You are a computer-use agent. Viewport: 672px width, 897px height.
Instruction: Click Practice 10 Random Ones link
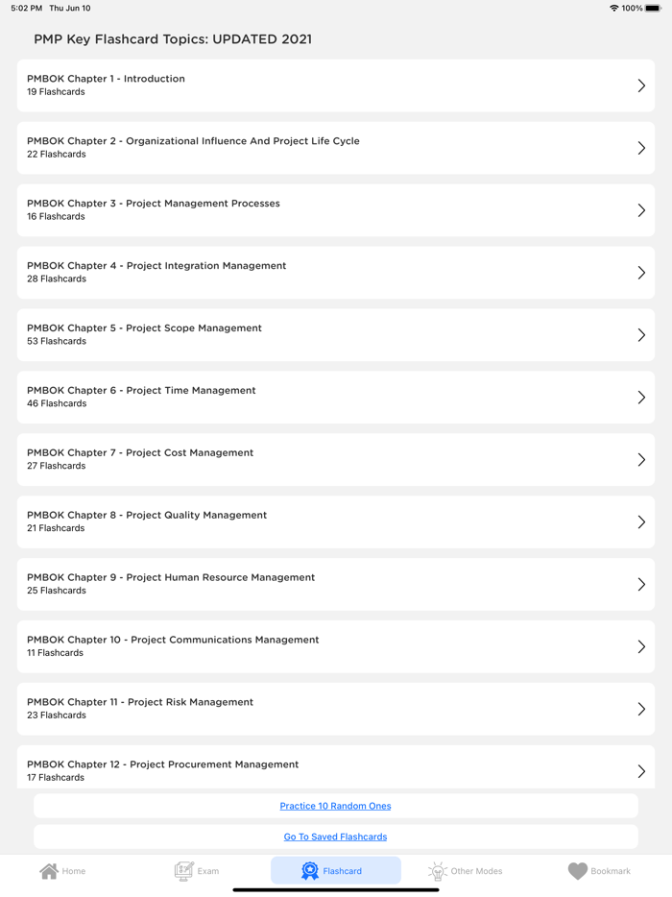click(x=335, y=806)
